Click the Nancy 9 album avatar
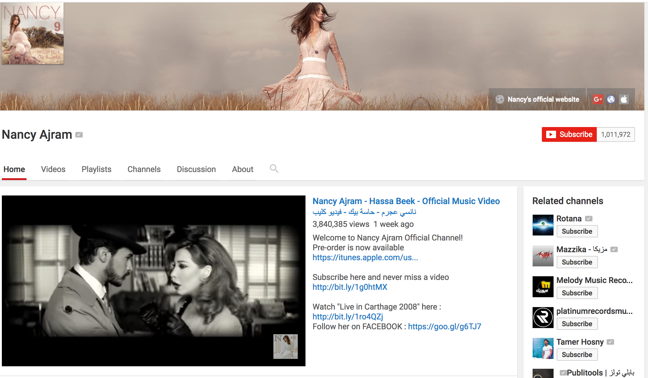Viewport: 648px width, 378px height. pyautogui.click(x=33, y=33)
